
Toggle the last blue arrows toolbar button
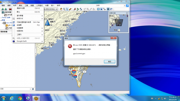tap(111, 9)
